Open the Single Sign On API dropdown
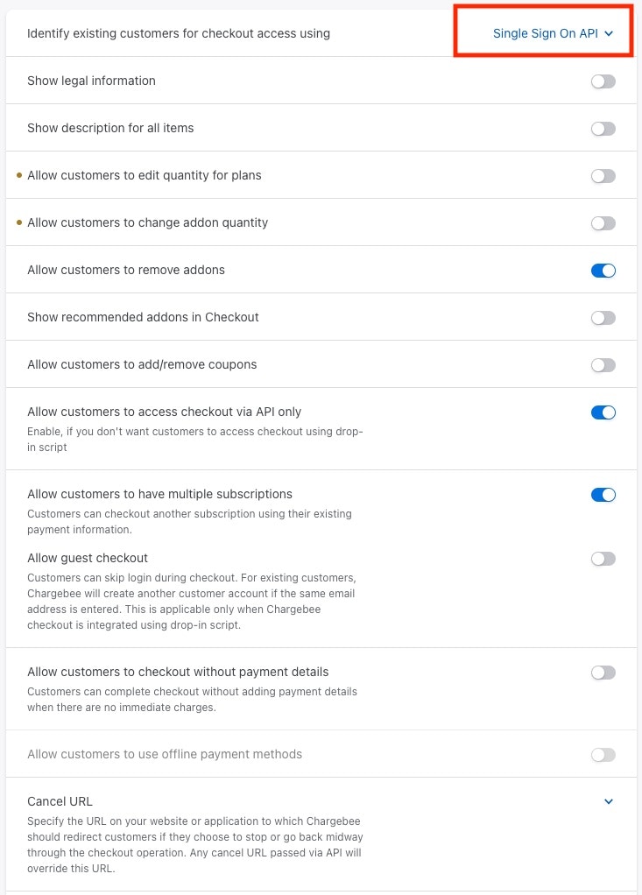The height and width of the screenshot is (895, 642). pyautogui.click(x=543, y=33)
